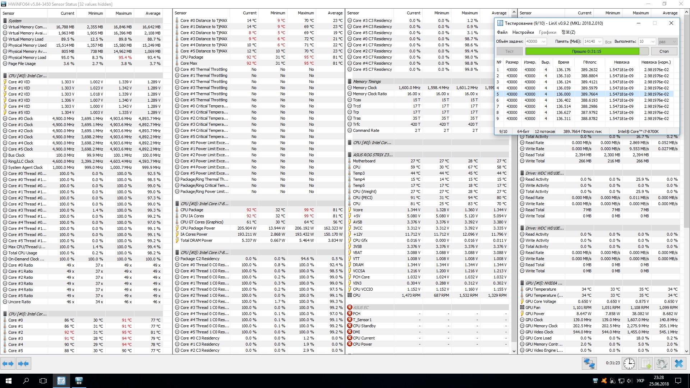Open the Настройки menu in LinX
The image size is (690, 388).
coord(523,32)
